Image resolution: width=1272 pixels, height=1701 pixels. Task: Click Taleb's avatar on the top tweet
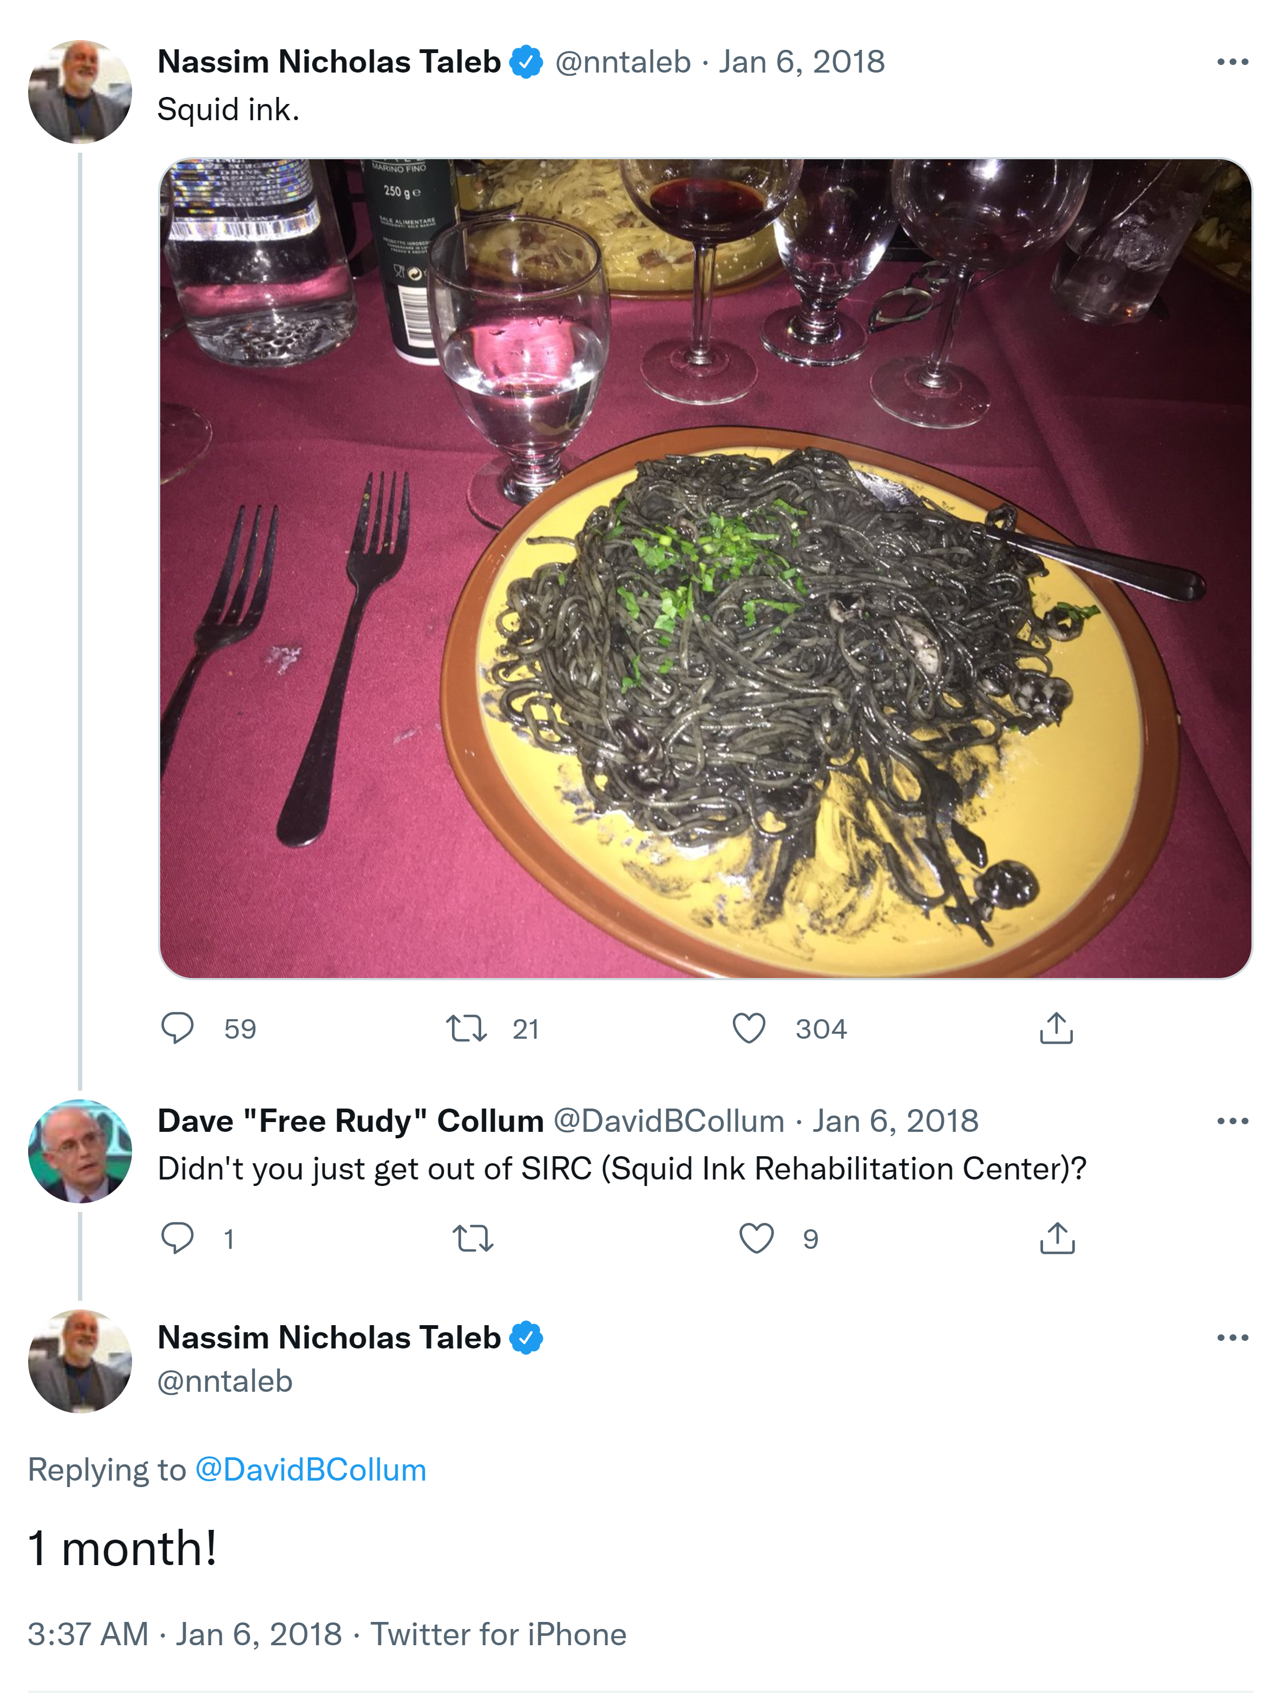[80, 92]
